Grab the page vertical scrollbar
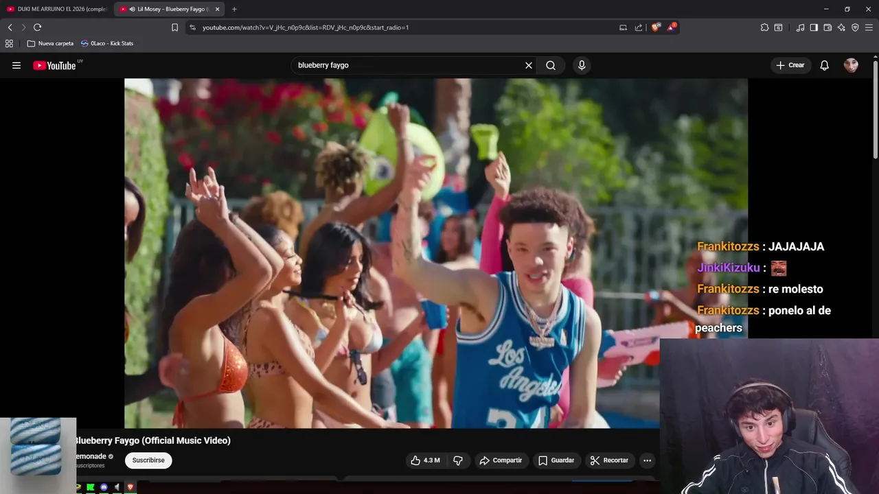Screen dimensions: 879x494 pos(876,111)
